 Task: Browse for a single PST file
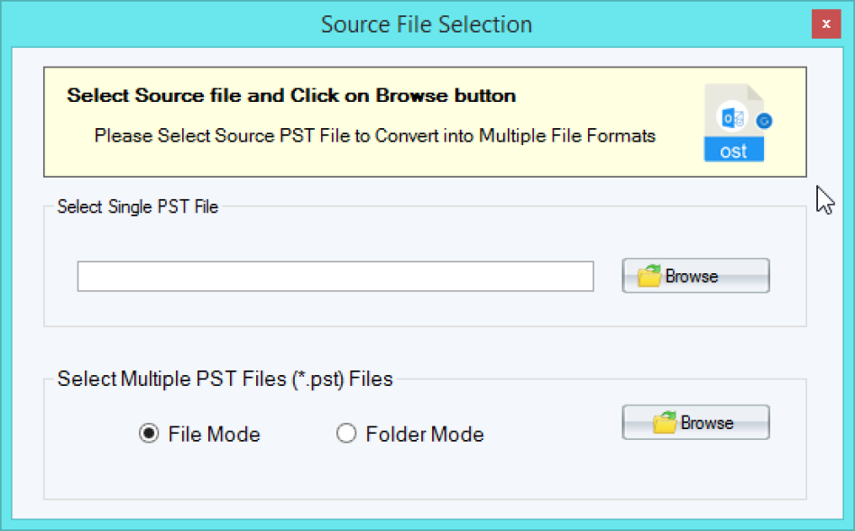(695, 276)
